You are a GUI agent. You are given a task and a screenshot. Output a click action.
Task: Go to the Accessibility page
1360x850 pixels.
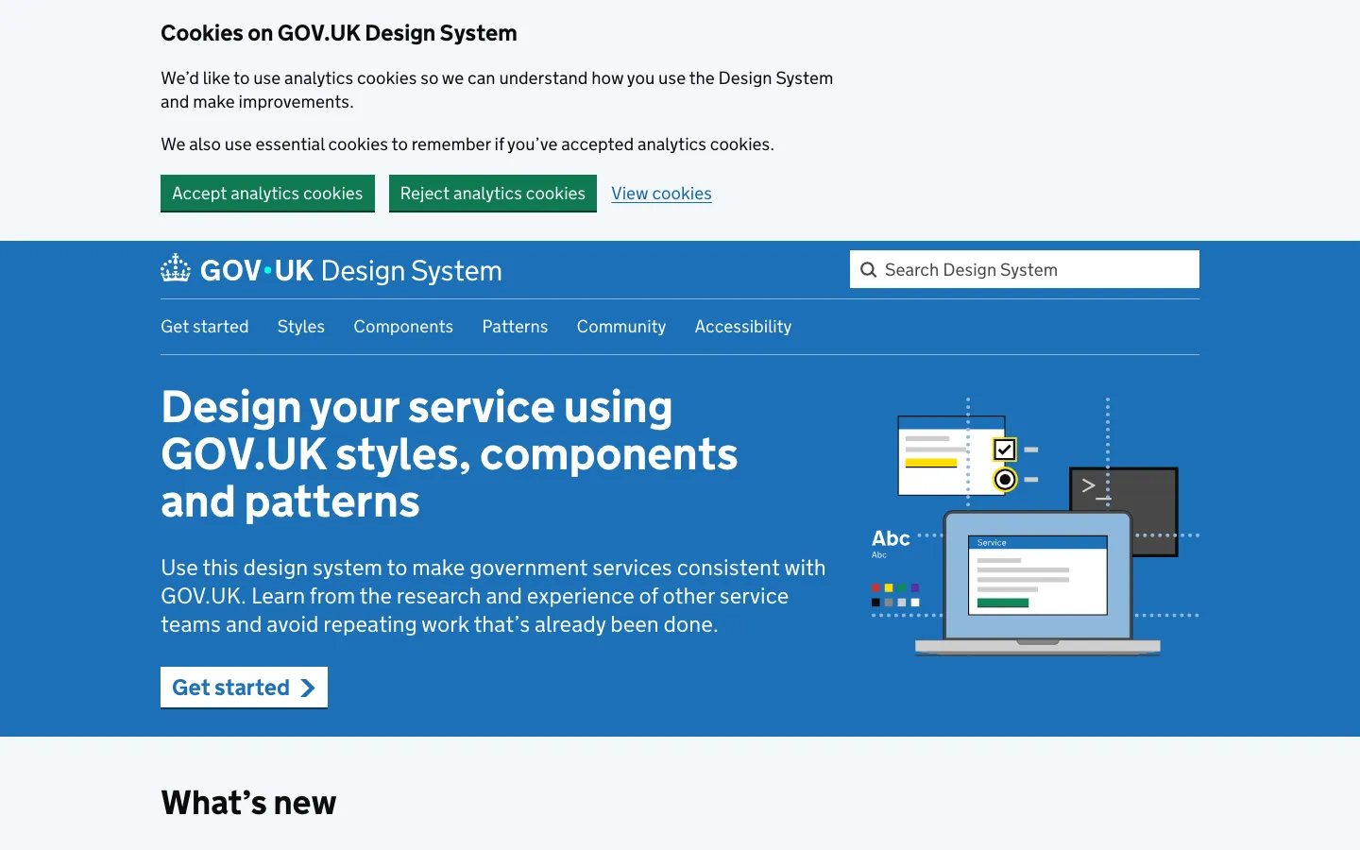coord(743,327)
